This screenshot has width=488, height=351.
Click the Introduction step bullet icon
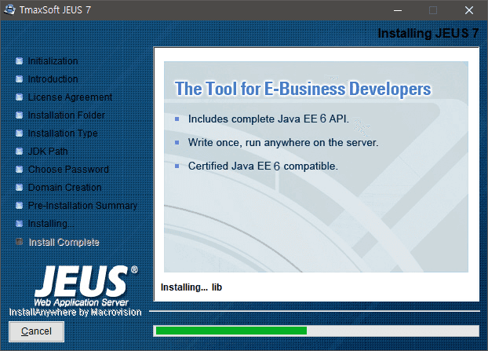tap(20, 79)
